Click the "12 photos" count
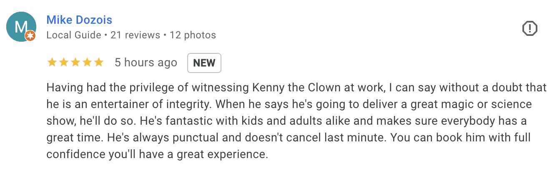The height and width of the screenshot is (181, 557). click(x=193, y=35)
